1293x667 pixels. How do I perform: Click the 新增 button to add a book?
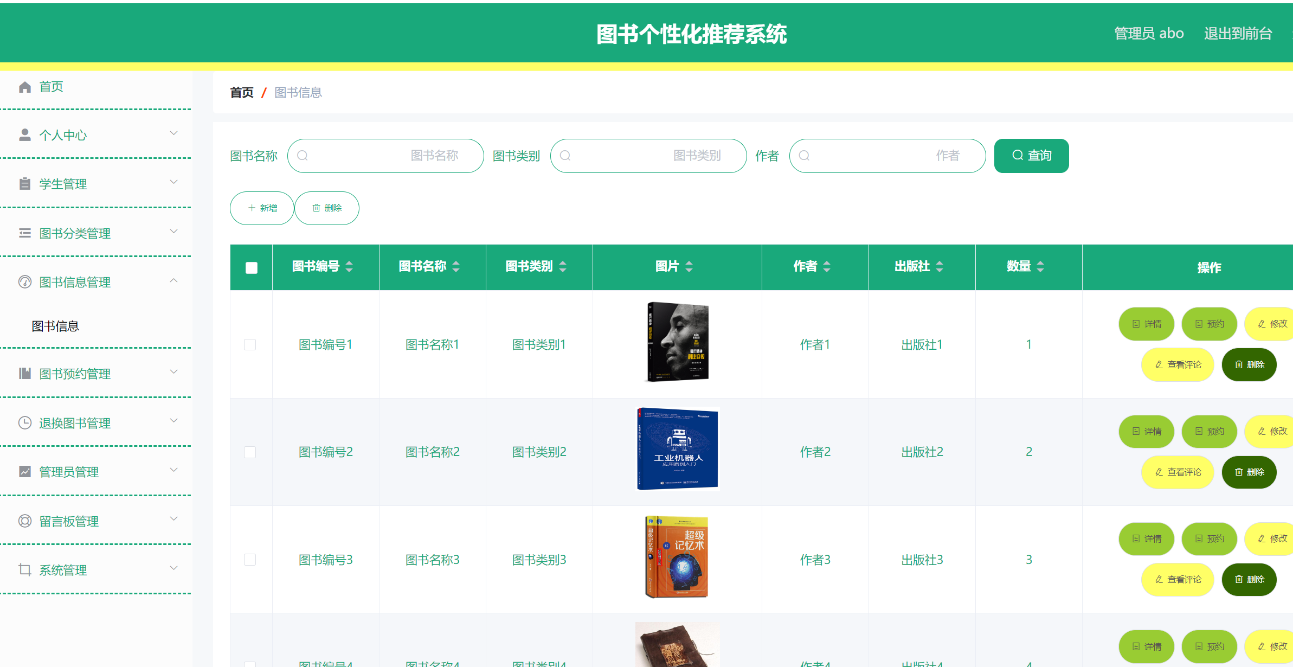(x=262, y=208)
